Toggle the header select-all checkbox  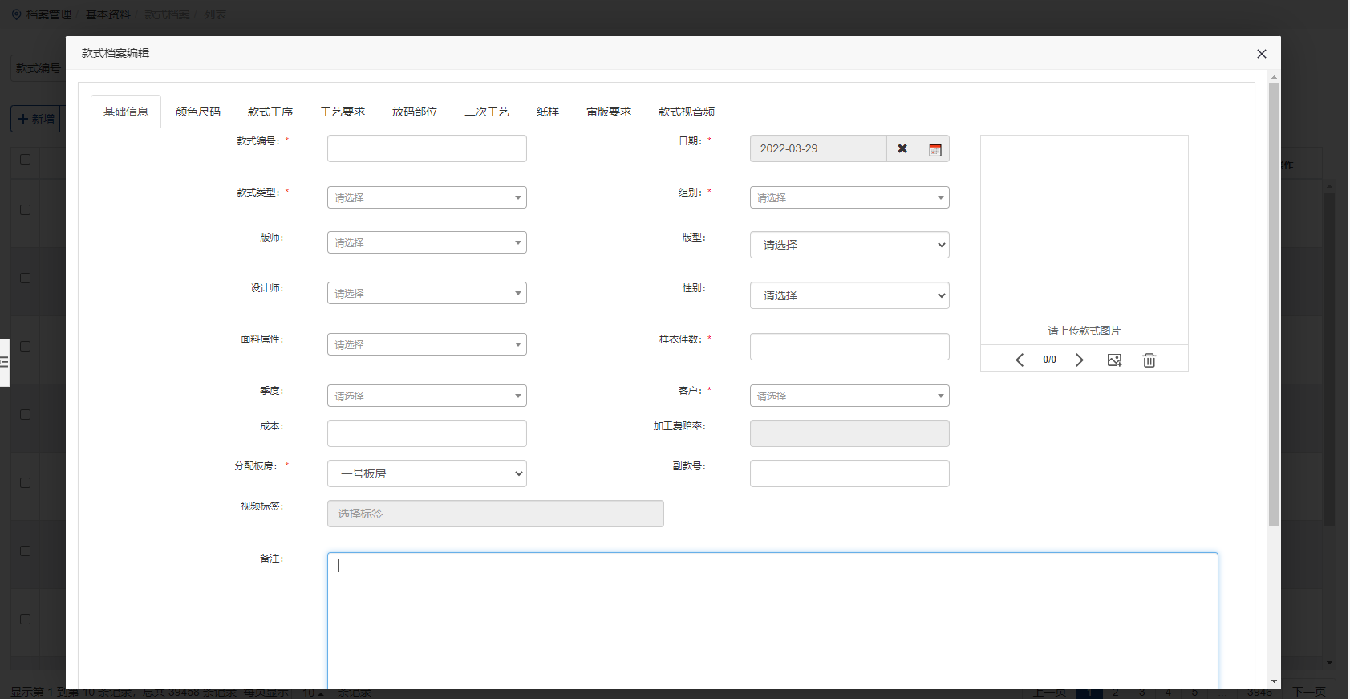pos(26,159)
